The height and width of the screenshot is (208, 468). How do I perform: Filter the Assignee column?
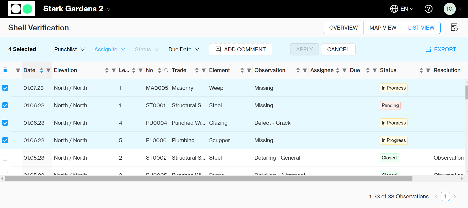coord(344,70)
